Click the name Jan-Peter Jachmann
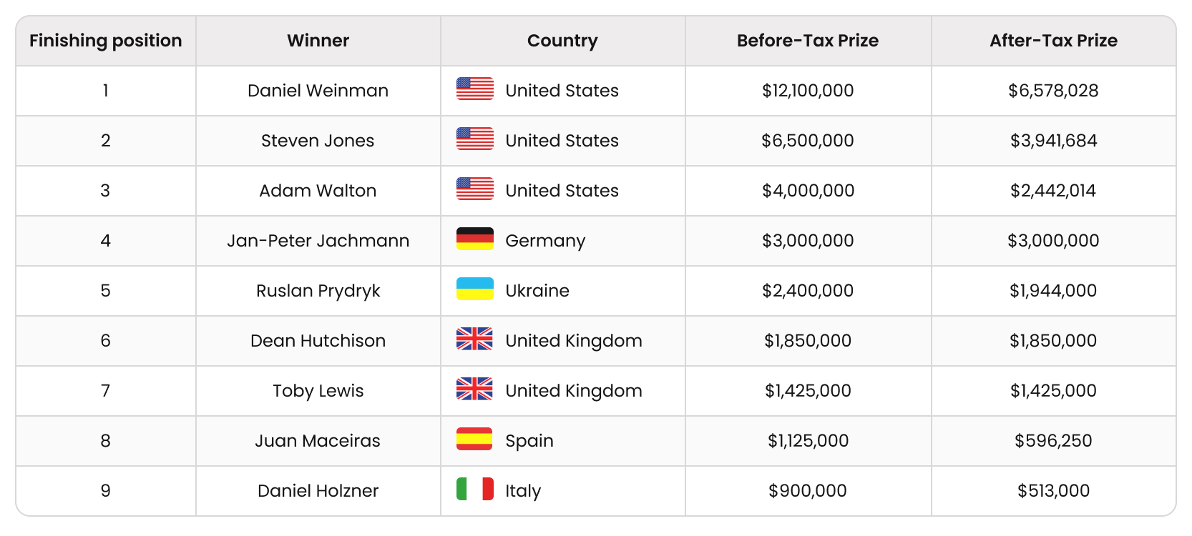 click(318, 241)
